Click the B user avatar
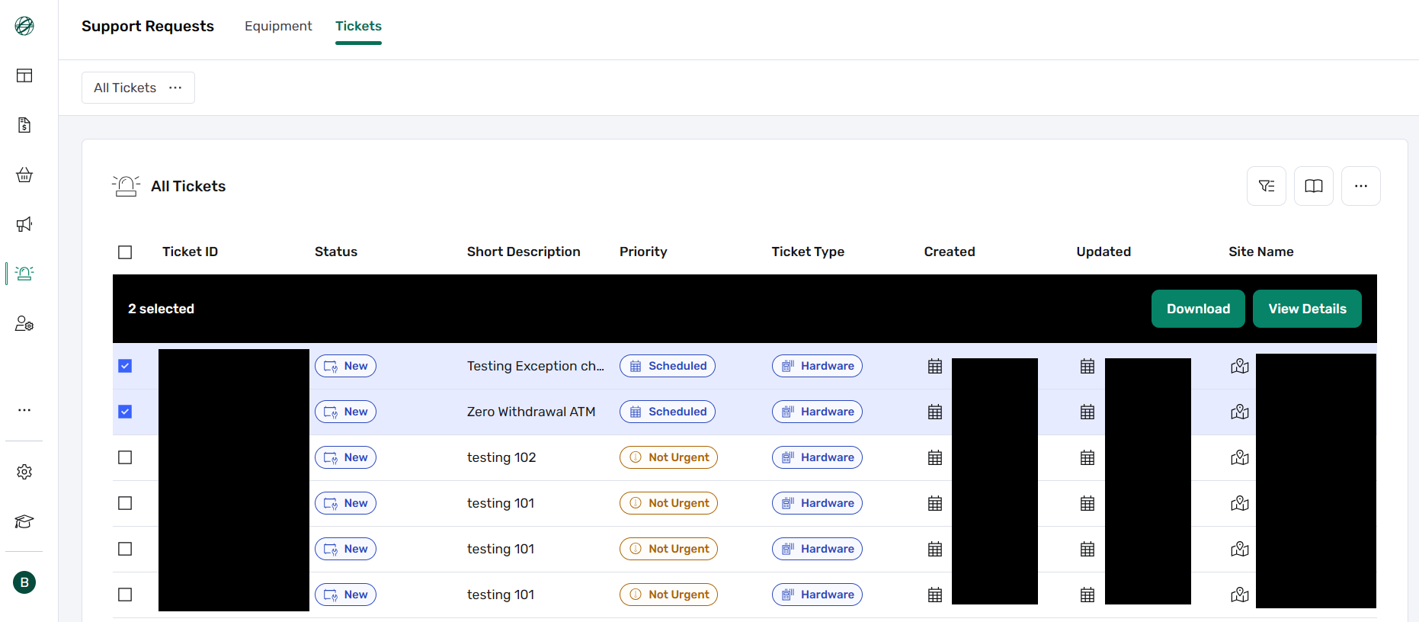The width and height of the screenshot is (1419, 622). [x=24, y=582]
